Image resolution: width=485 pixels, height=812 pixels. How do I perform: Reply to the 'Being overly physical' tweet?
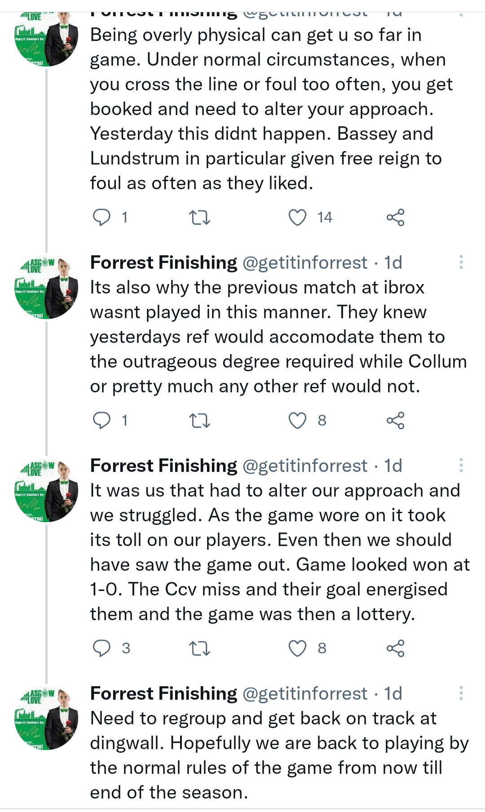[101, 217]
